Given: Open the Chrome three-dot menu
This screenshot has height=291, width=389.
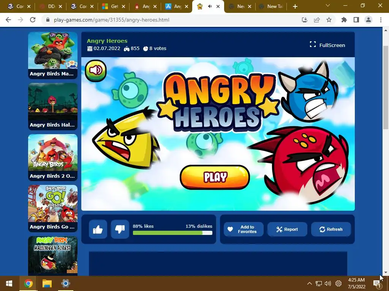Looking at the screenshot, I should (x=381, y=20).
